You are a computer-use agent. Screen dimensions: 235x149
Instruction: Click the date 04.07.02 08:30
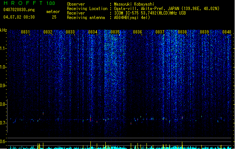tap(19, 17)
